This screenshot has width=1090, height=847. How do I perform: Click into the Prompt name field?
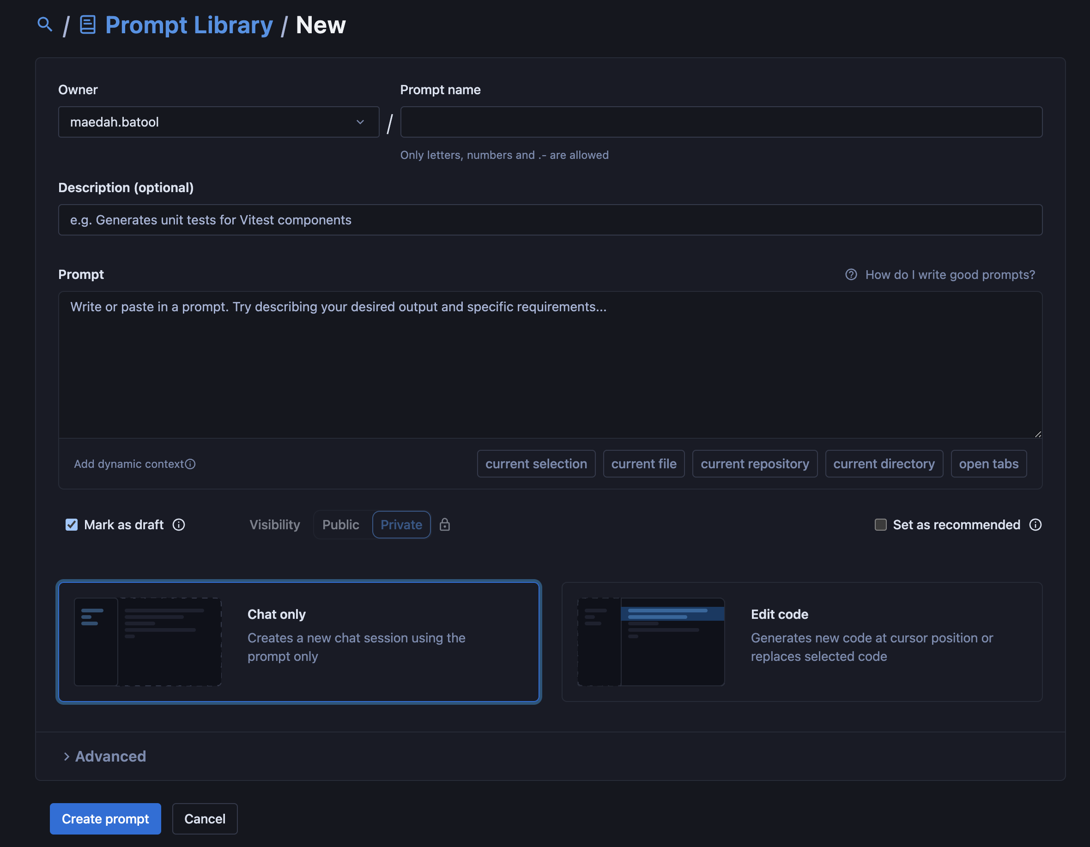tap(721, 122)
